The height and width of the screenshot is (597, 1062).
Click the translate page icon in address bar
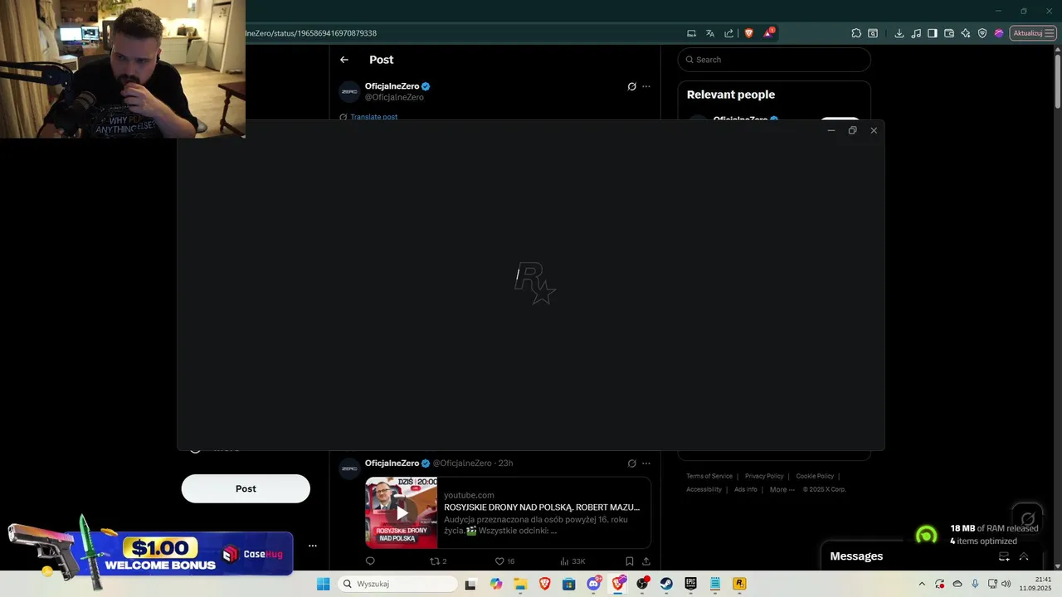tap(710, 33)
